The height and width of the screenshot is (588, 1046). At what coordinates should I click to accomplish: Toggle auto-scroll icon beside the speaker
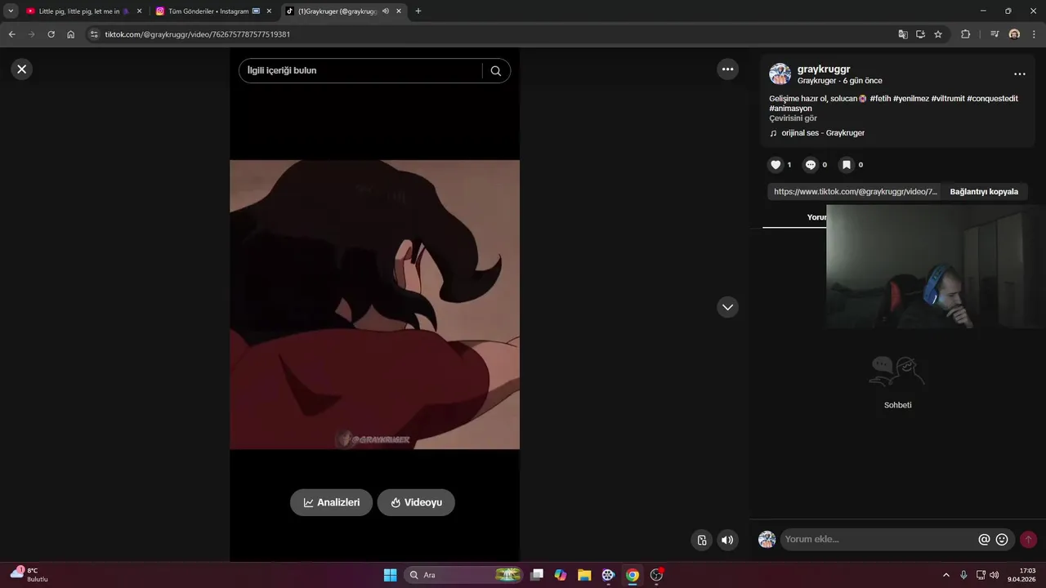point(702,540)
